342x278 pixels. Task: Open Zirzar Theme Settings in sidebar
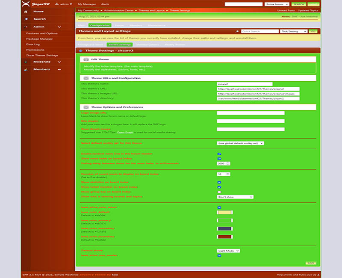coord(42,56)
